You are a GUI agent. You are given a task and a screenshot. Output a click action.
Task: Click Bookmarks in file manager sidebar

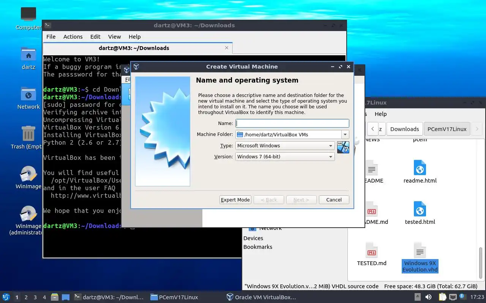click(258, 247)
